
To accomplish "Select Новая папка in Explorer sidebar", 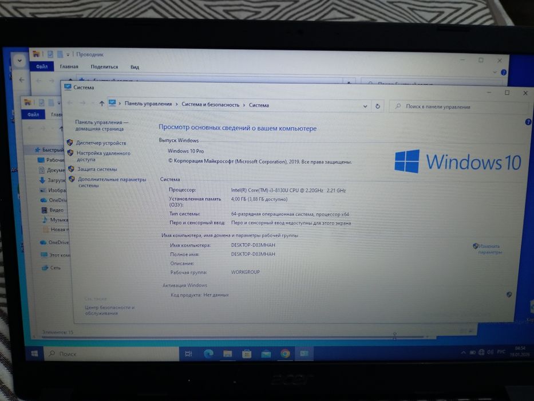I will tap(56, 230).
